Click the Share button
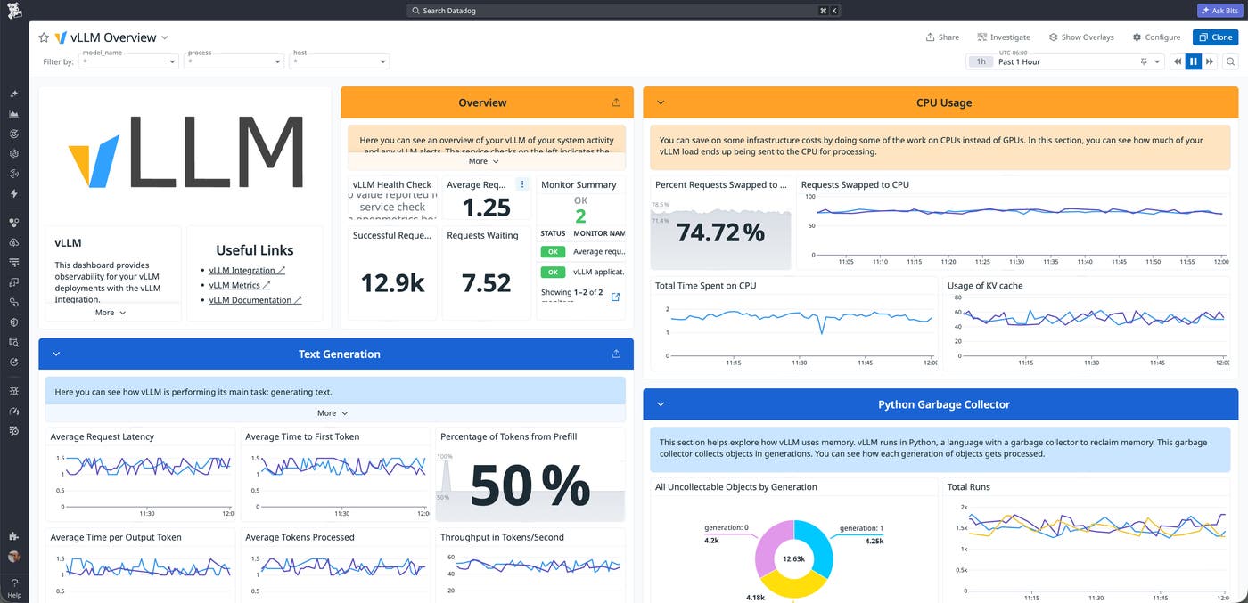Screen dimensions: 1248x603 click(942, 37)
